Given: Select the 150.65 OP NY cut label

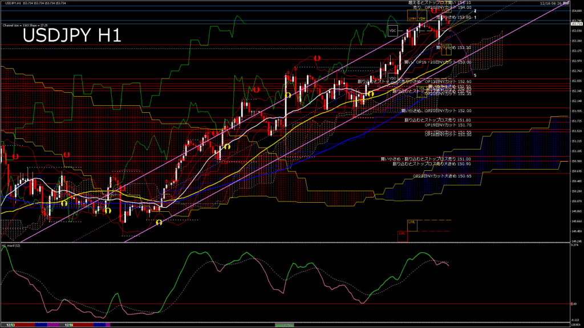Looking at the screenshot, I should click(442, 177).
